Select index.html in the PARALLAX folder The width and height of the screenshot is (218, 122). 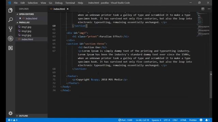coord(27,39)
